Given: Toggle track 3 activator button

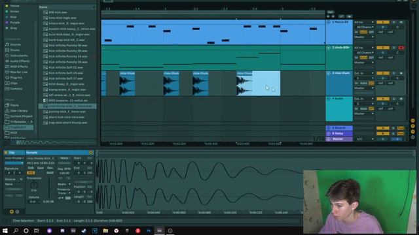Looking at the screenshot, I should coord(382,73).
